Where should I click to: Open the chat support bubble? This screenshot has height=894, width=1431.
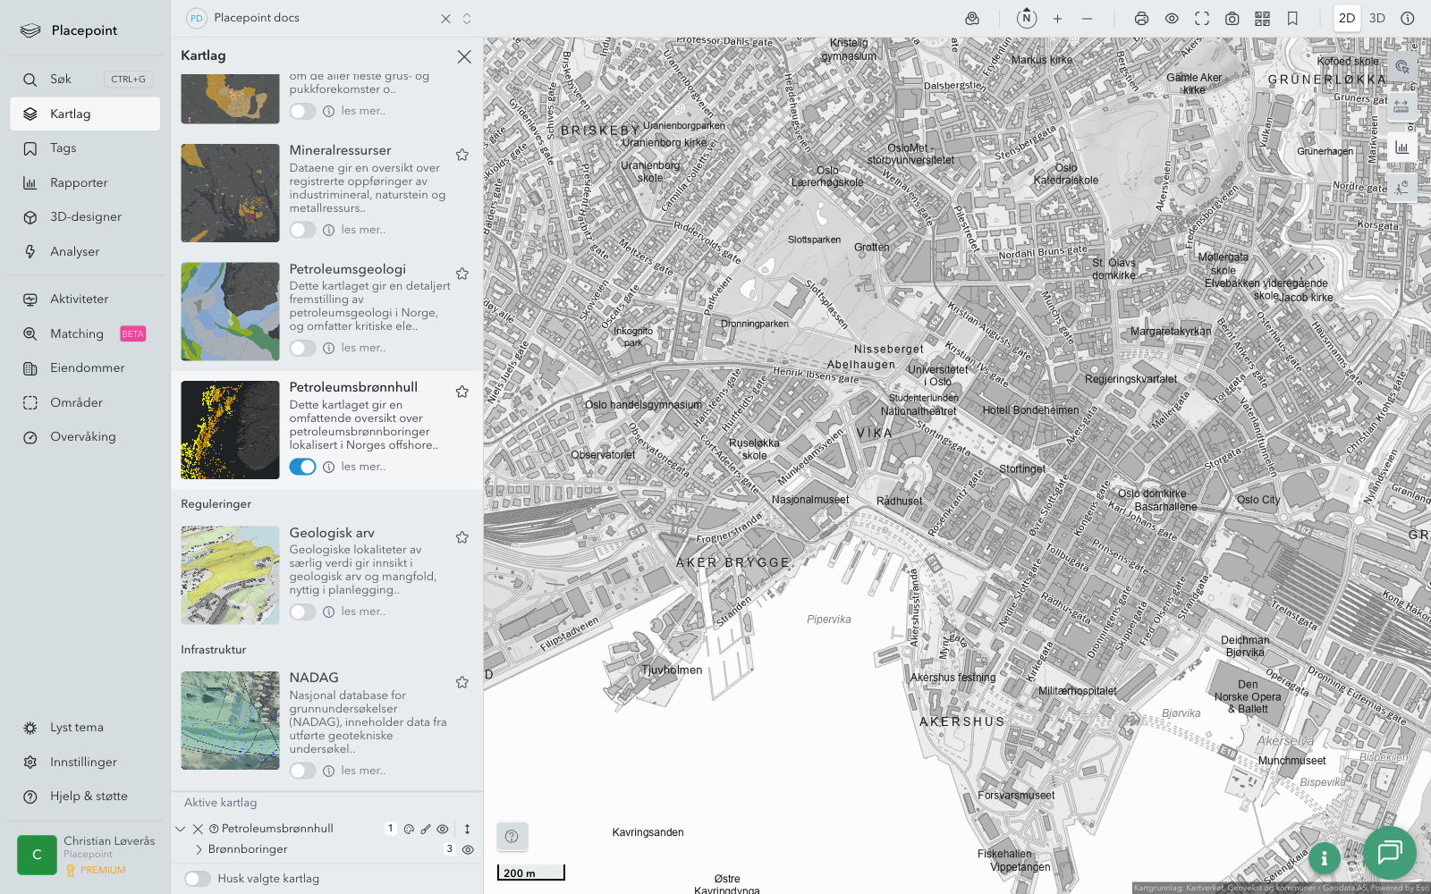1389,852
